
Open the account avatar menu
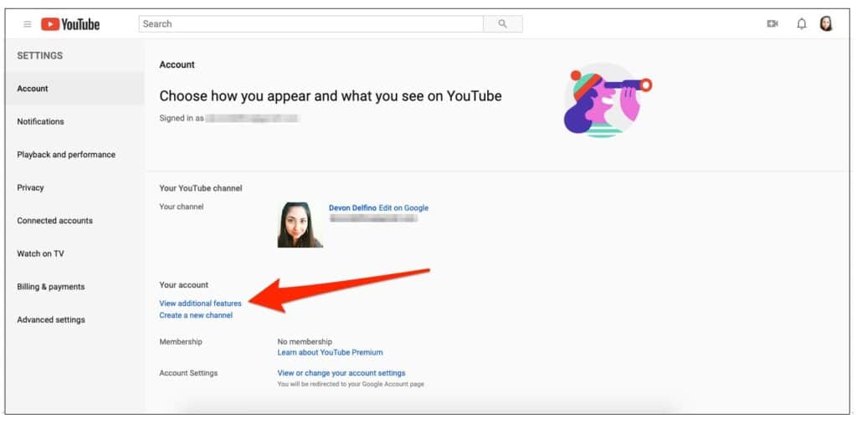[x=826, y=23]
